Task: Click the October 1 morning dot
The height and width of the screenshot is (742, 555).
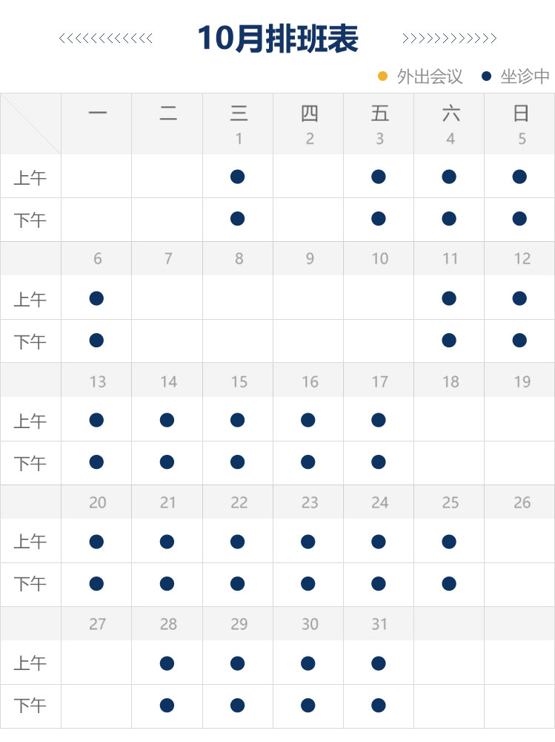Action: (x=237, y=177)
